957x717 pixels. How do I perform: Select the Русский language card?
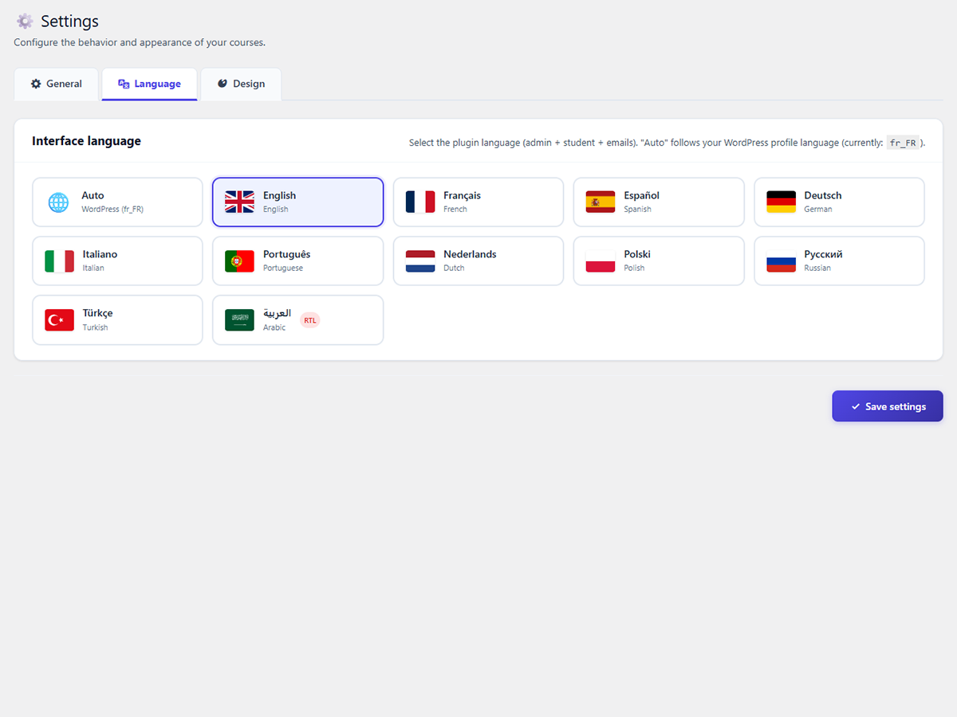click(x=839, y=261)
